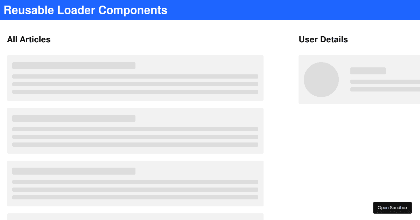Click the blue header banner area

point(210,10)
